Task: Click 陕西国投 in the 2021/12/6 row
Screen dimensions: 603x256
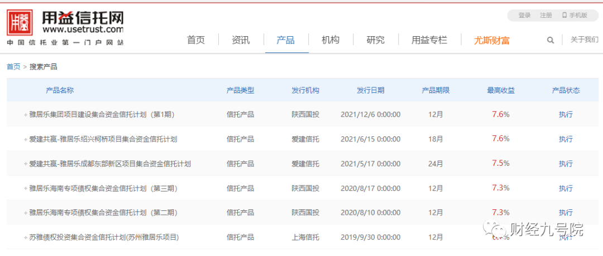Action: point(305,114)
